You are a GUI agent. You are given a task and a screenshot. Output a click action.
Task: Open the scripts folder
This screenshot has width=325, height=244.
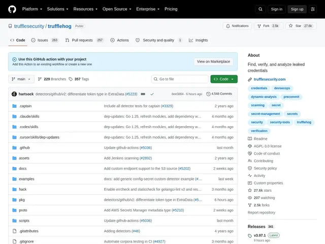coord(24,221)
